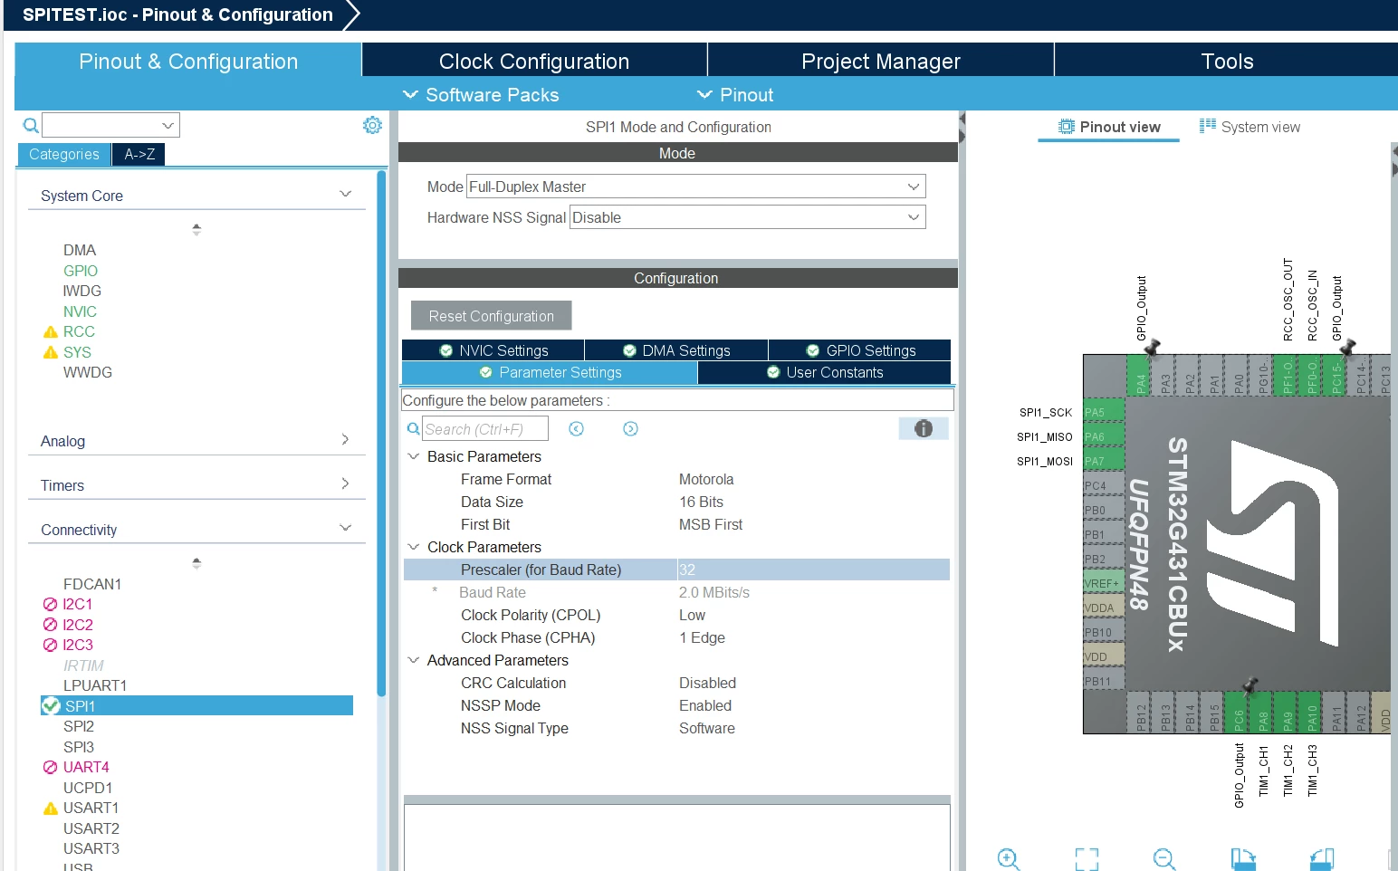Click the zoom out icon below pinout
1398x871 pixels.
(x=1164, y=858)
